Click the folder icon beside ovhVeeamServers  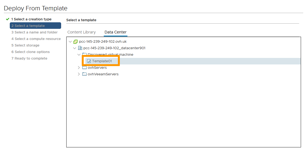click(84, 74)
